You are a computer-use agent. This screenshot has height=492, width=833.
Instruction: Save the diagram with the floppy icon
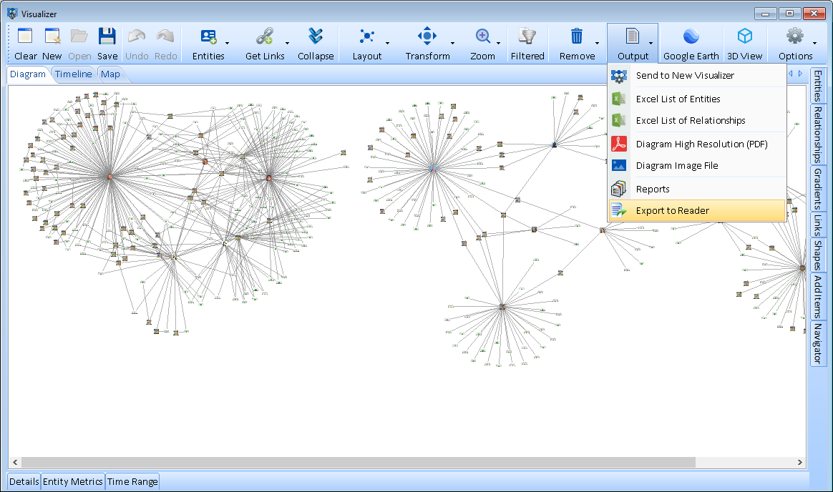click(x=107, y=36)
